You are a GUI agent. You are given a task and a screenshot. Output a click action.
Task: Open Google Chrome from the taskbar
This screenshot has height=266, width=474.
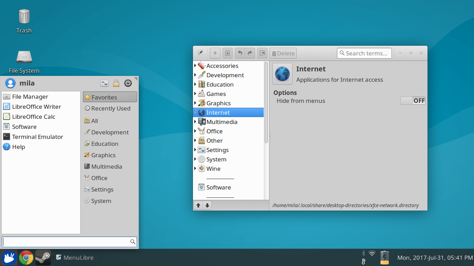coord(26,258)
